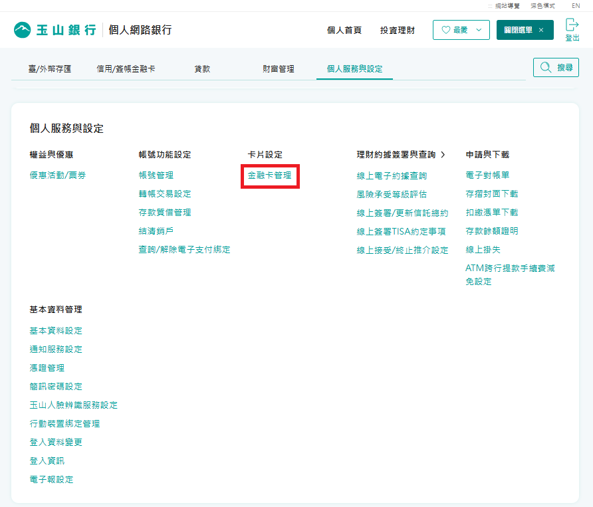Open 玉山人臉辨識服務設定
Viewport: 593px width, 507px height.
74,405
